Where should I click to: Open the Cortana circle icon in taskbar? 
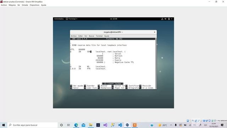coord(61,125)
